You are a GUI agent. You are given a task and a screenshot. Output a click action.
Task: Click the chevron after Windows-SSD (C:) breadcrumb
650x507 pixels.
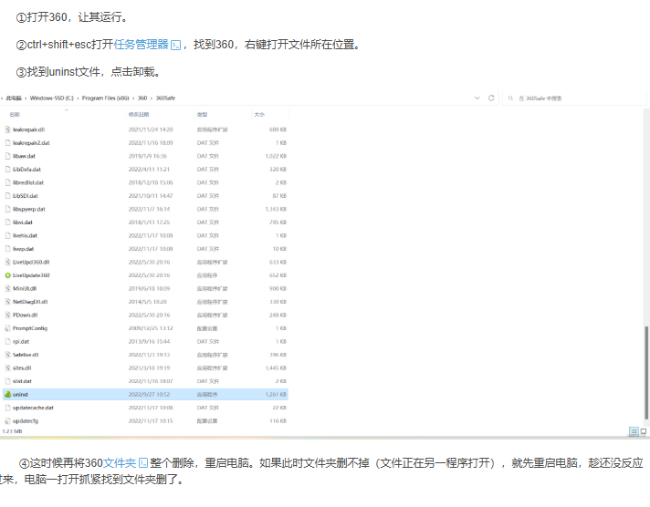(x=78, y=98)
